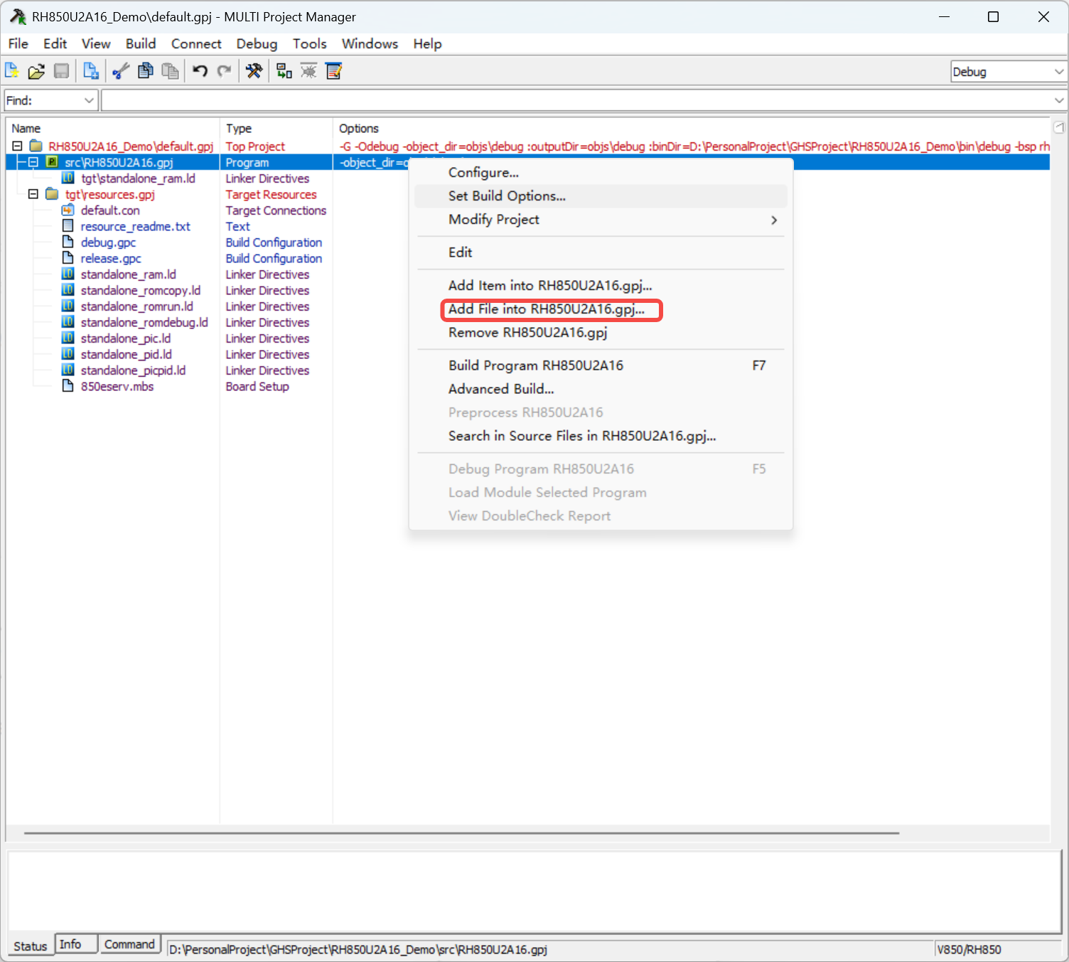Open the Windows menu
The height and width of the screenshot is (962, 1069).
[370, 44]
